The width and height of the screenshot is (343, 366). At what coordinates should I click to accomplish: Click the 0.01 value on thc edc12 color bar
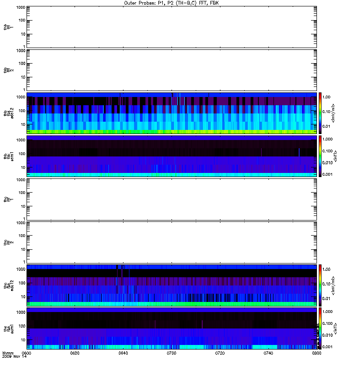[327, 299]
